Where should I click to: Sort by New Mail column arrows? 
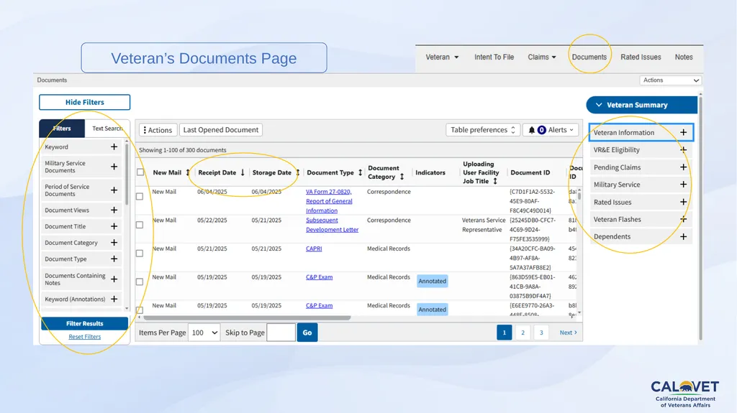[x=188, y=172]
